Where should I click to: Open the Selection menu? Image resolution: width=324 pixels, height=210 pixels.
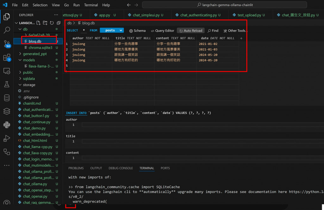tap(40, 5)
